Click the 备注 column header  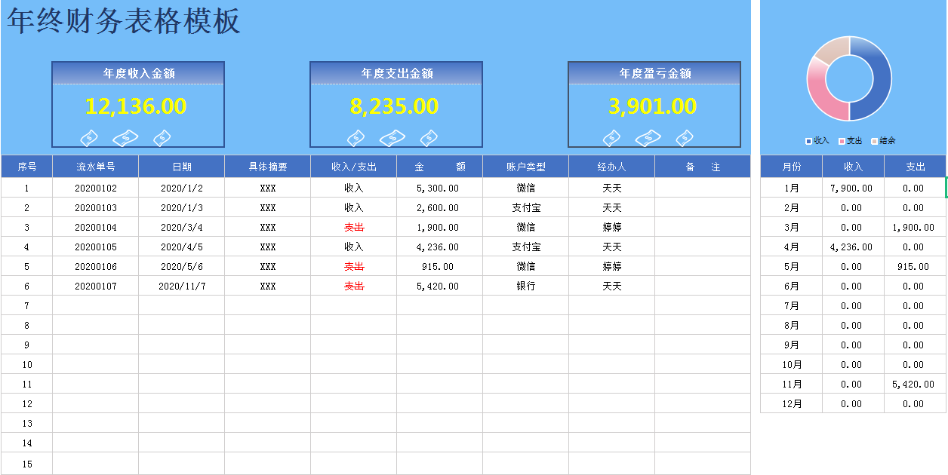[703, 167]
